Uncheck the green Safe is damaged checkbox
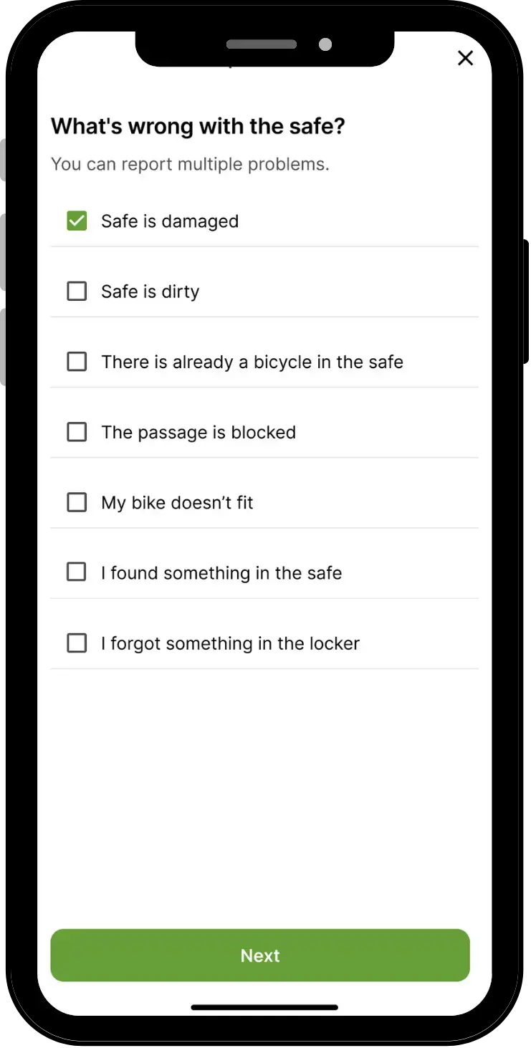This screenshot has height=1048, width=531. pyautogui.click(x=77, y=221)
